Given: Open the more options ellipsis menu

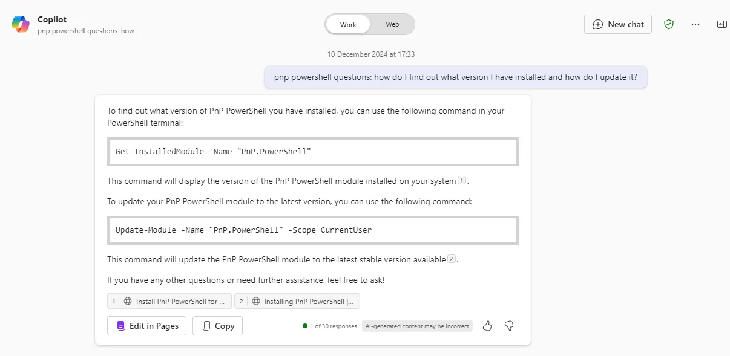Looking at the screenshot, I should pos(695,24).
